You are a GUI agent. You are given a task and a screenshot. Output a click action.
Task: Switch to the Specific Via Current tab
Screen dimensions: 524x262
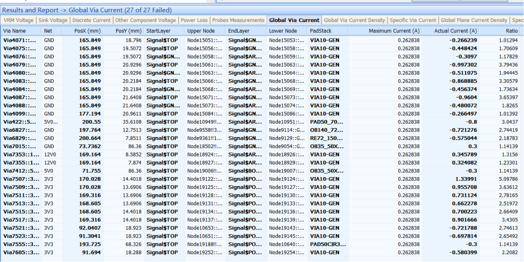pos(413,20)
